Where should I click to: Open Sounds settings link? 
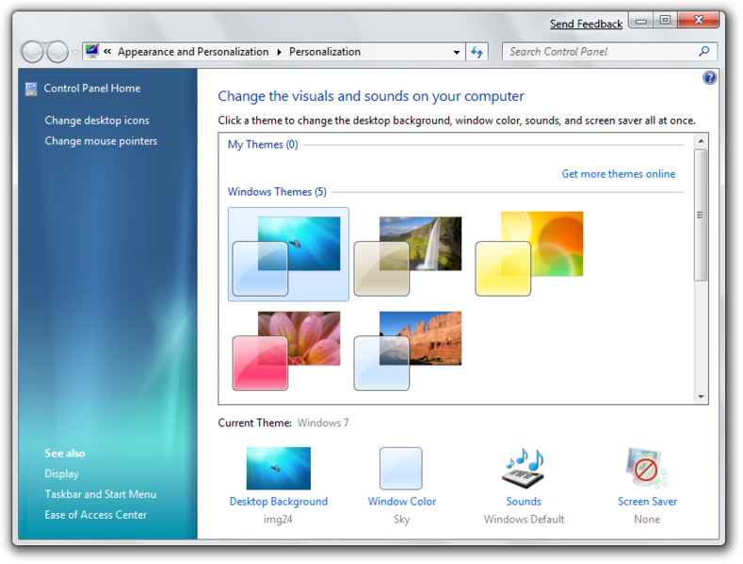click(524, 502)
